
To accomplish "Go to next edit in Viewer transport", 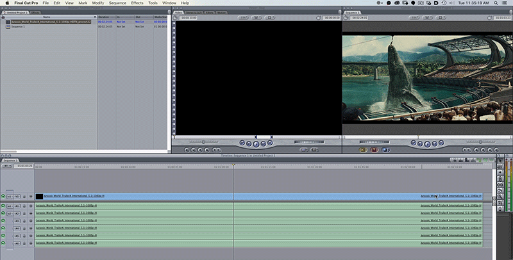I will 270,143.
